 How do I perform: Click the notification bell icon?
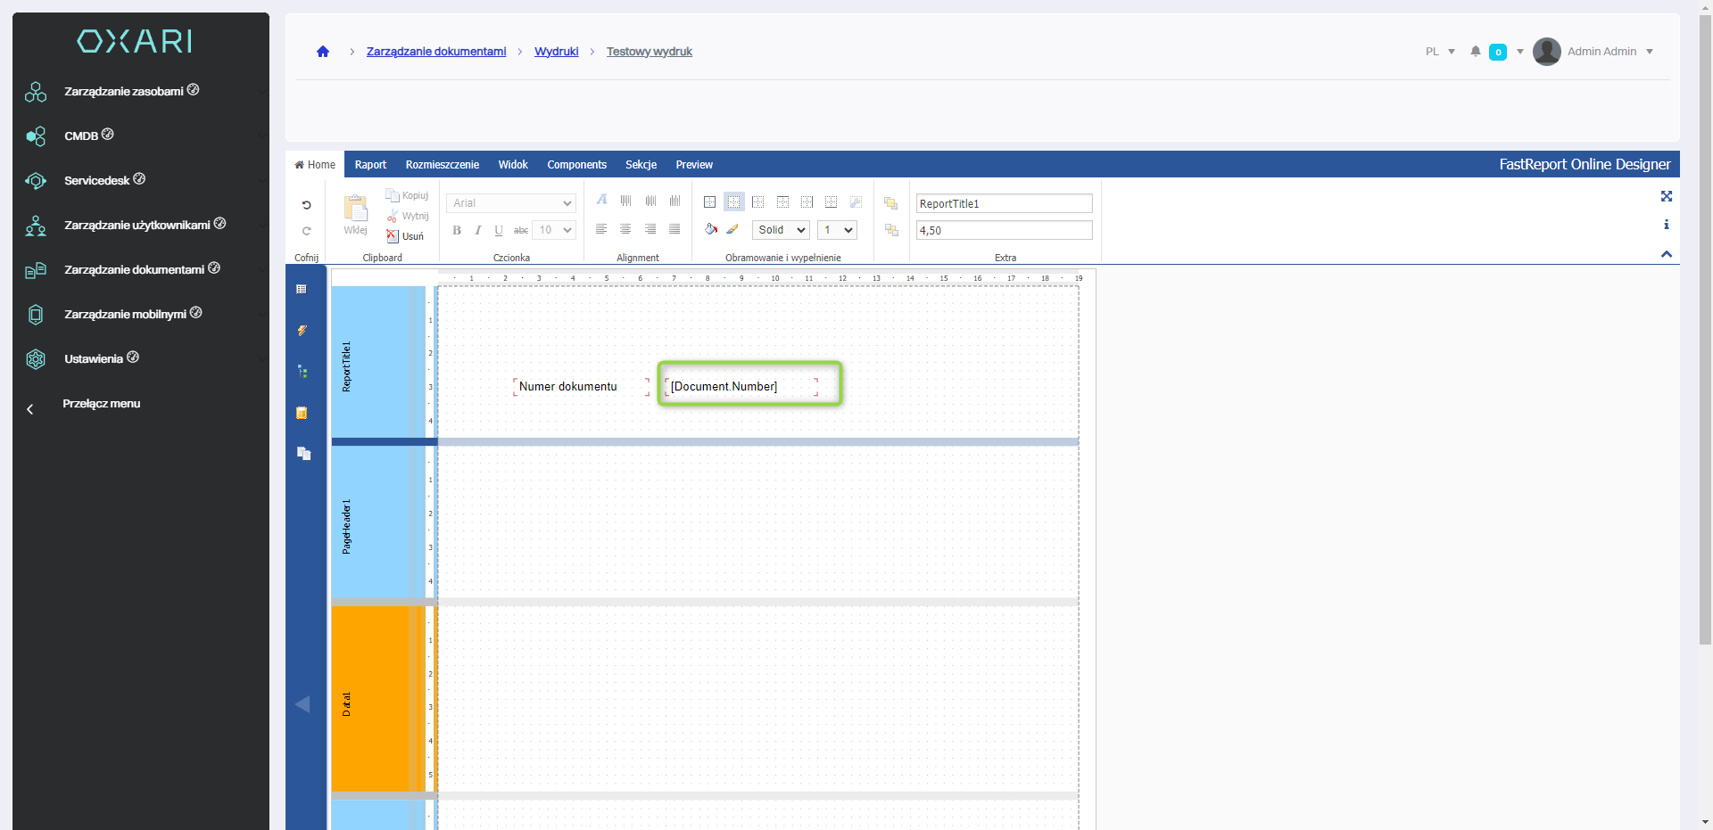[1476, 52]
